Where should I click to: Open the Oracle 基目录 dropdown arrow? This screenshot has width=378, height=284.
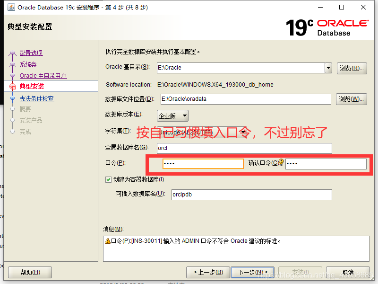coord(329,68)
